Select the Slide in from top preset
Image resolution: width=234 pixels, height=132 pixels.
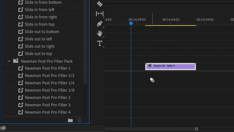pyautogui.click(x=39, y=25)
